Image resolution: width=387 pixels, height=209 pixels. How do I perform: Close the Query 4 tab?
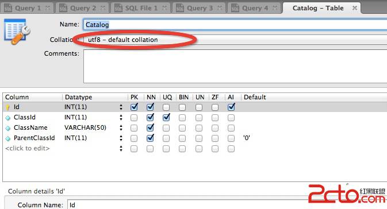tap(275, 8)
